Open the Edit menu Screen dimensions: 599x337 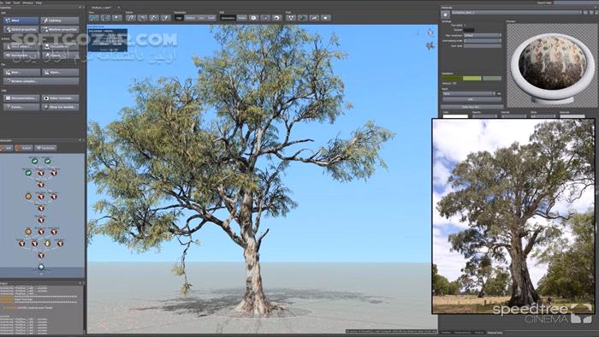[8, 3]
